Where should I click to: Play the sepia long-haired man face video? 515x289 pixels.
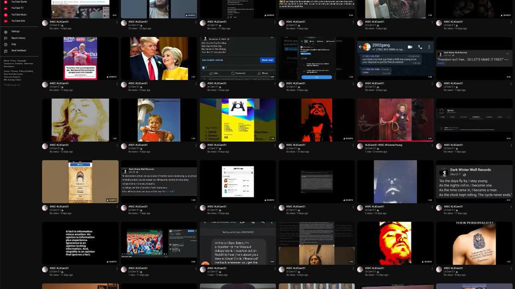(80, 120)
